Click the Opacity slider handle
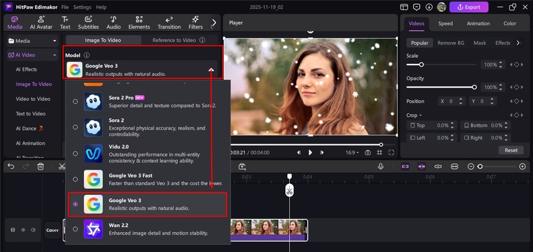This screenshot has height=252, width=533. [474, 87]
